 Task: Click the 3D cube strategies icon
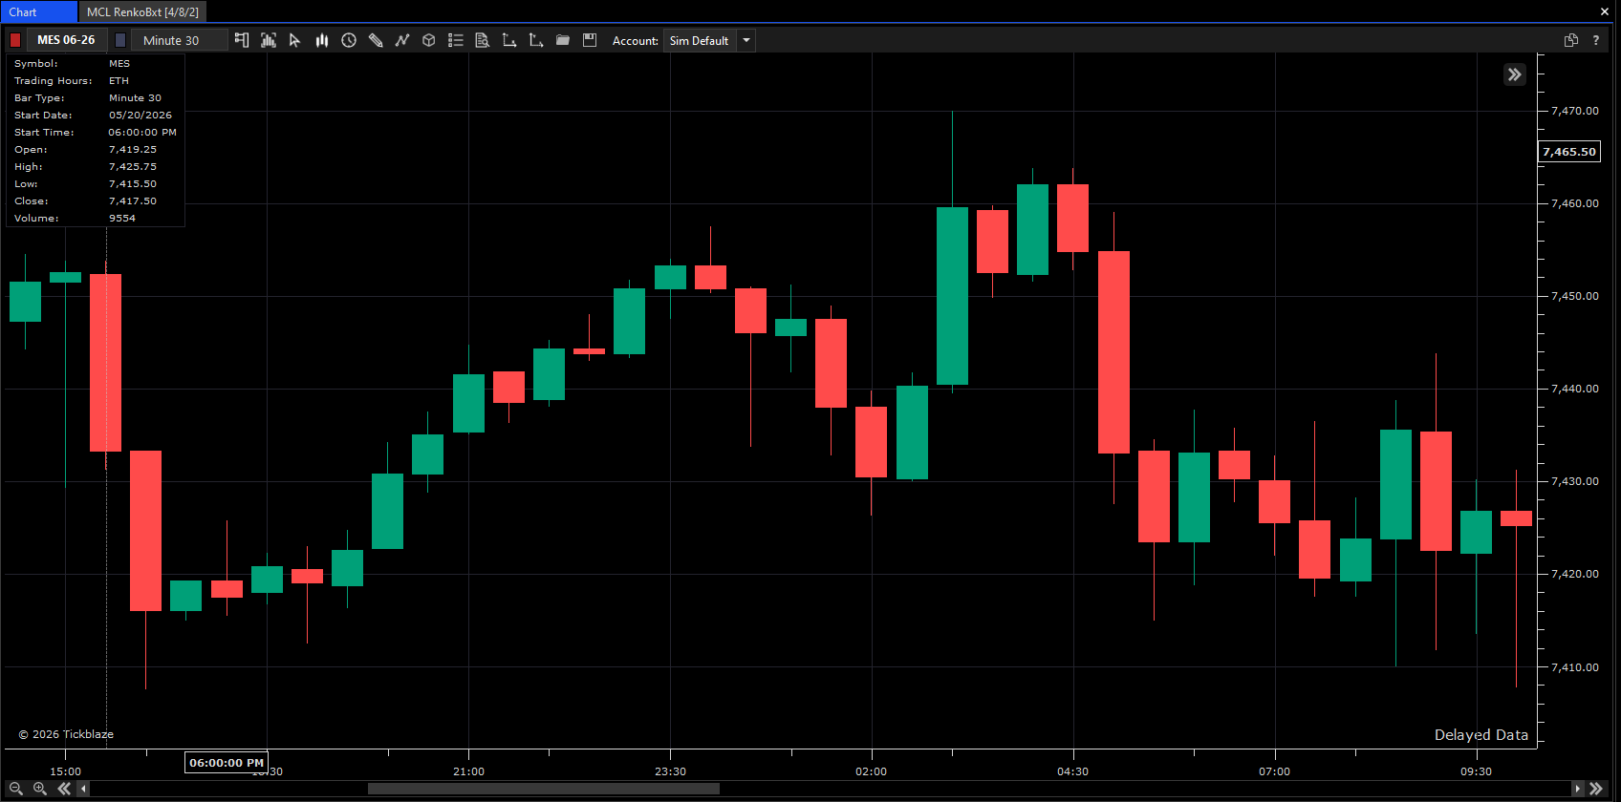pyautogui.click(x=429, y=40)
